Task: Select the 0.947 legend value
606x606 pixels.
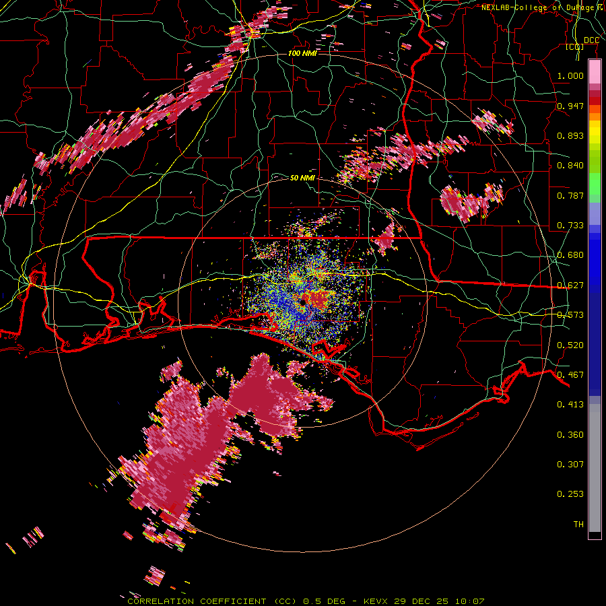Action: (570, 106)
